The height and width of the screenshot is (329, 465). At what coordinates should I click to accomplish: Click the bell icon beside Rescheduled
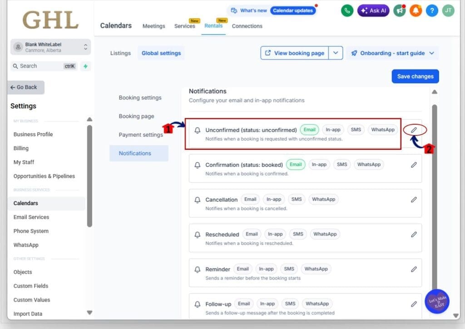pos(198,235)
